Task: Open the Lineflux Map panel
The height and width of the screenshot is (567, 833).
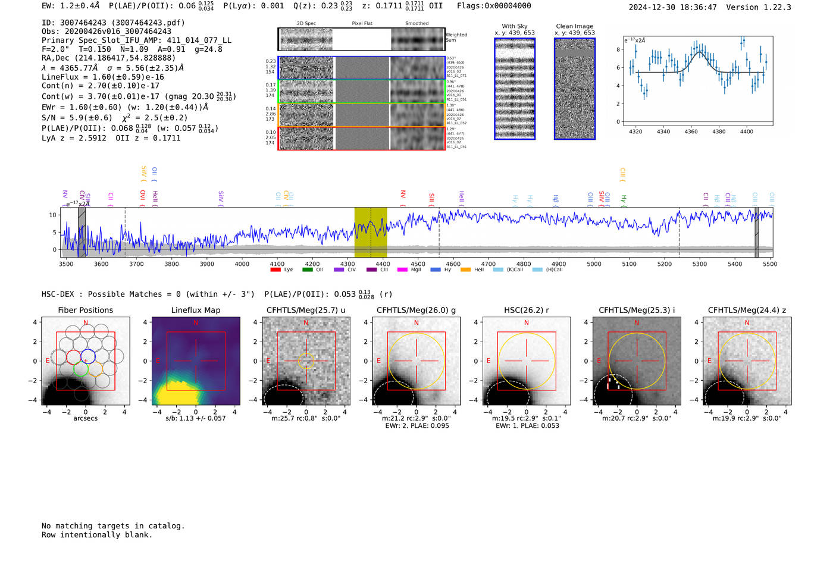Action: [196, 361]
